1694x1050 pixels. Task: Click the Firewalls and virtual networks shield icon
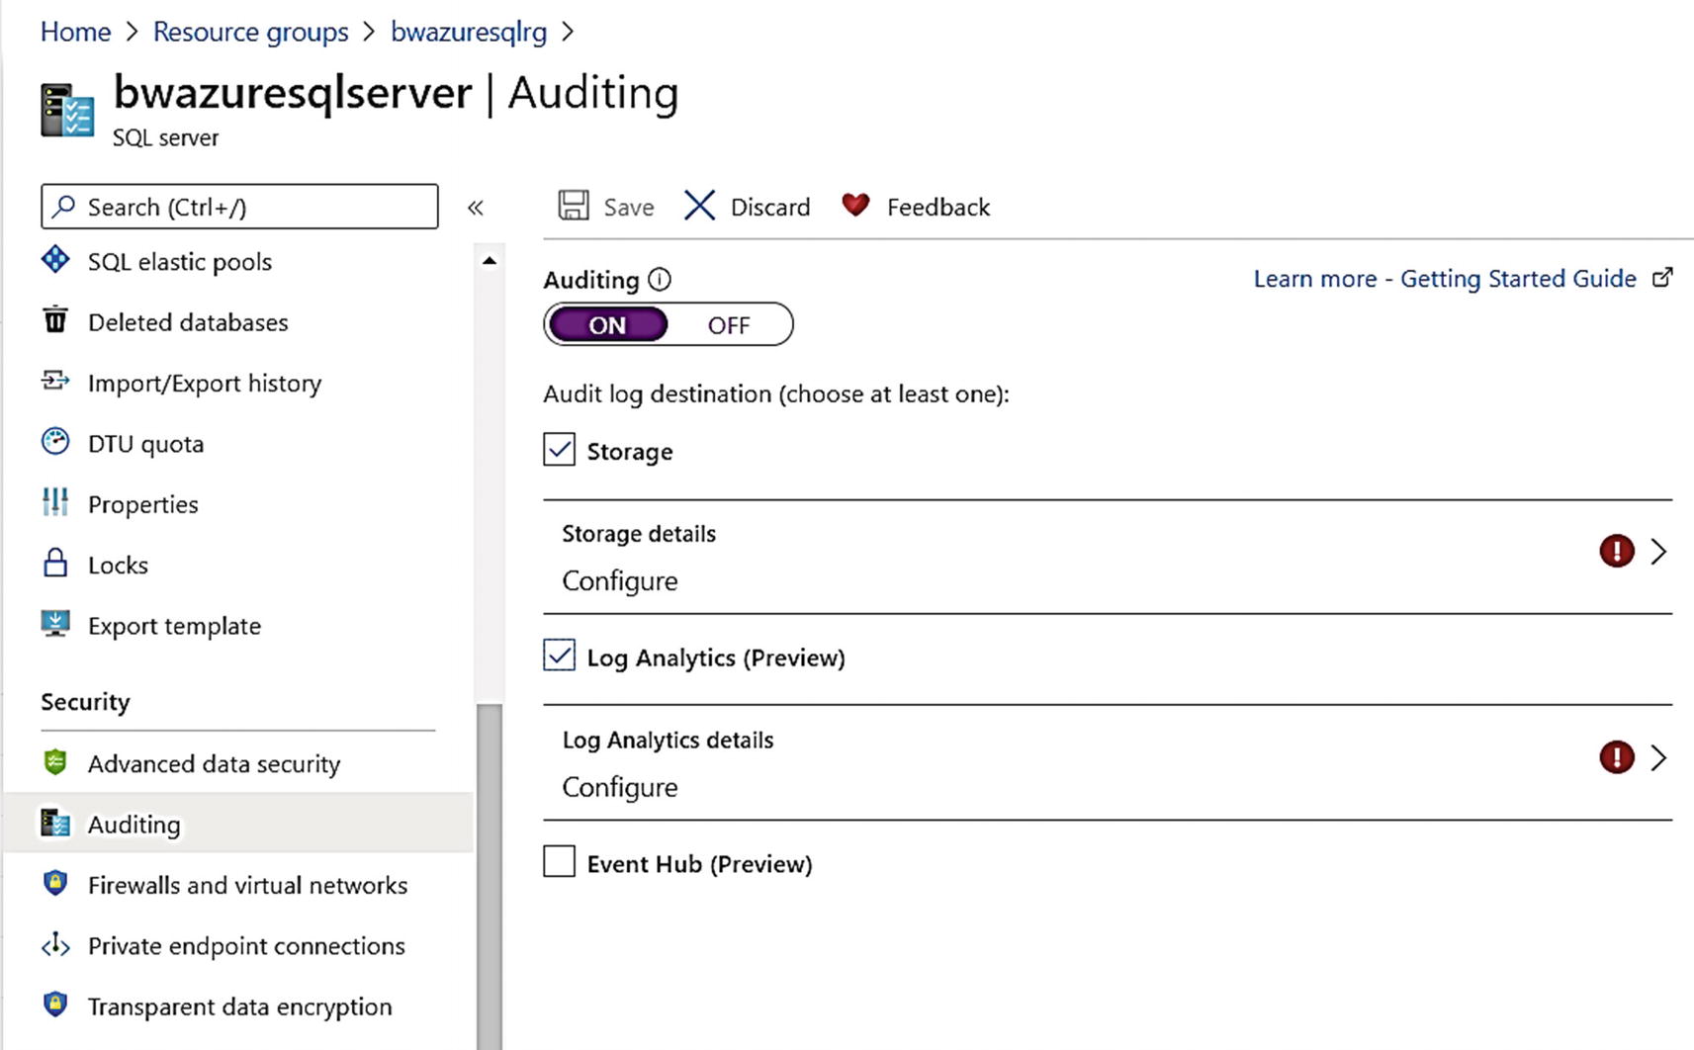pyautogui.click(x=55, y=883)
